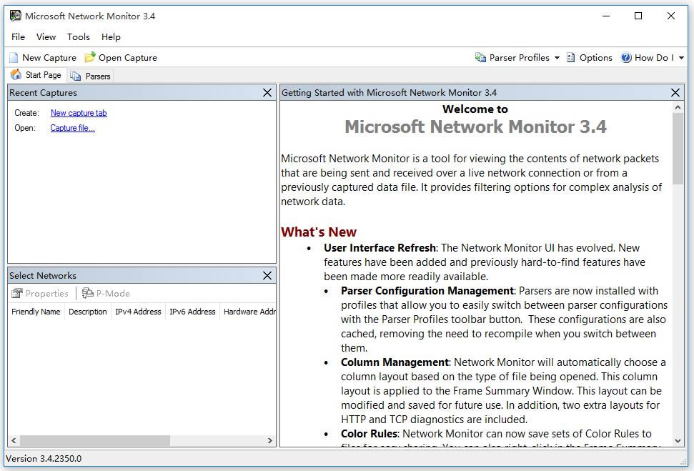Click the Select Networks panel title
This screenshot has height=471, width=694.
pos(42,275)
